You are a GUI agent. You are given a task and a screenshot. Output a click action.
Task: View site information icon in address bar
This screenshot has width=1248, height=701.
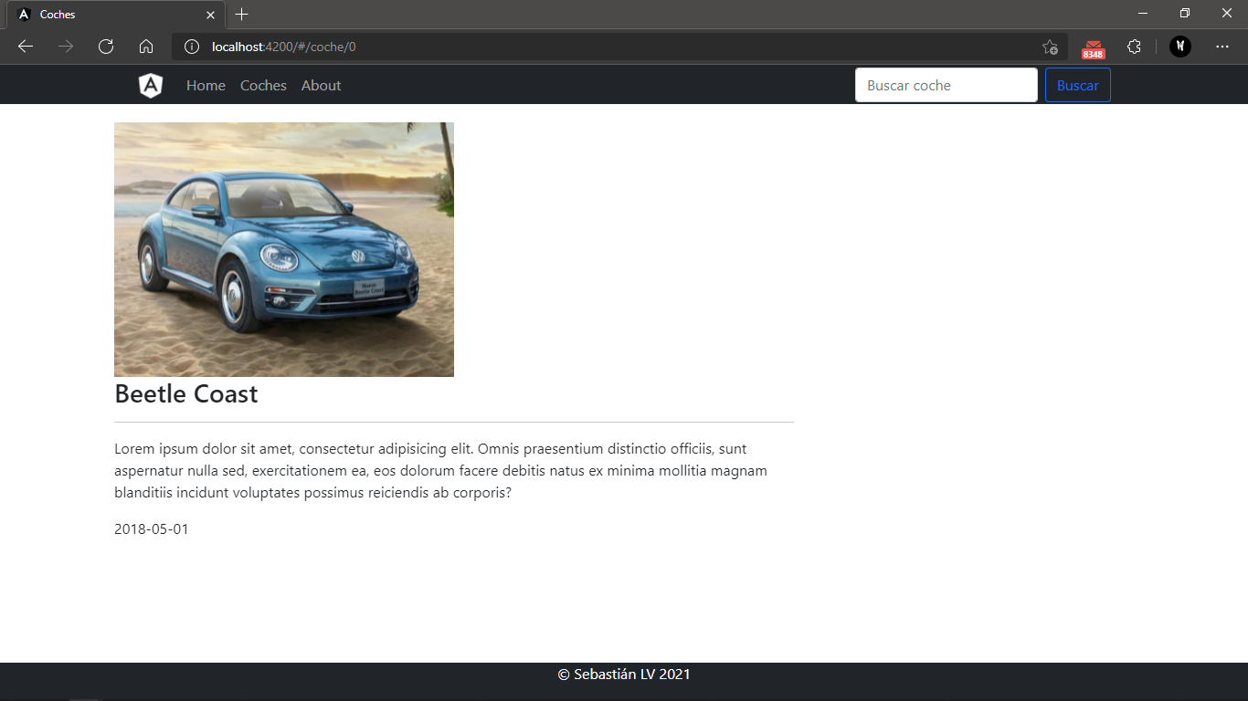pos(192,47)
